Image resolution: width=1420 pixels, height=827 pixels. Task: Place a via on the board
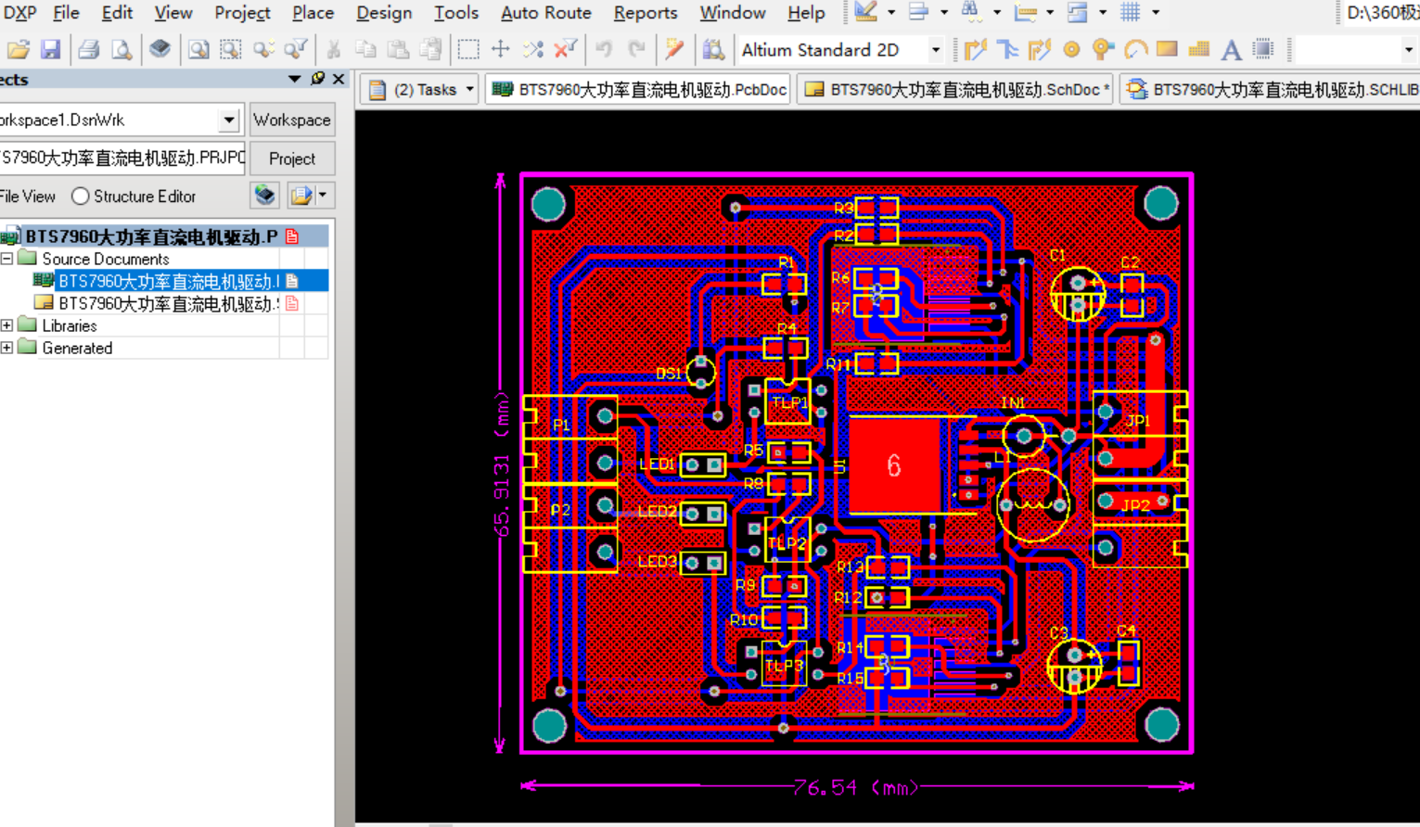[x=1103, y=49]
